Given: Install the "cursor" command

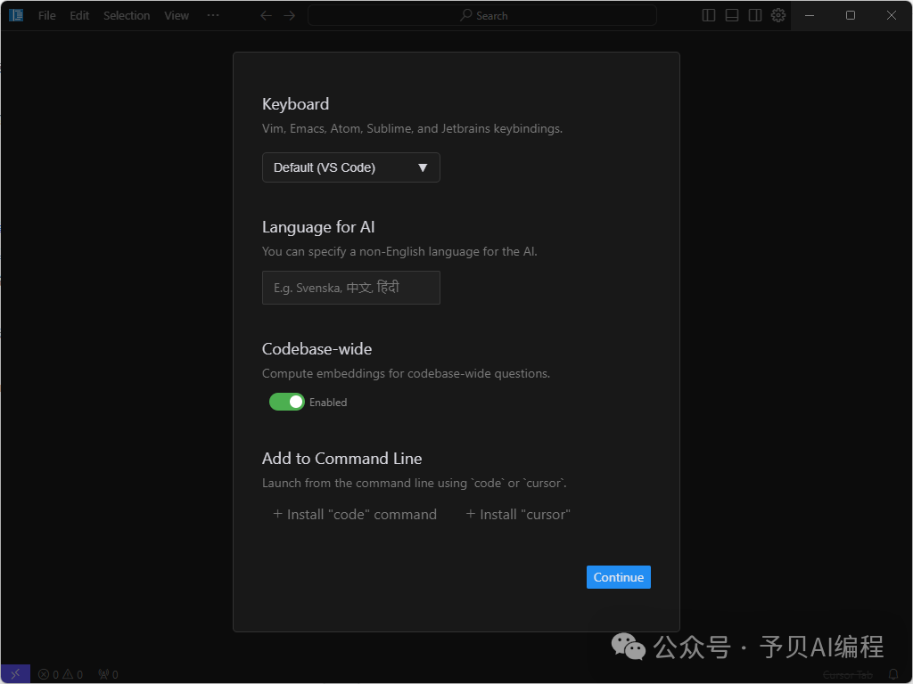Looking at the screenshot, I should point(518,514).
